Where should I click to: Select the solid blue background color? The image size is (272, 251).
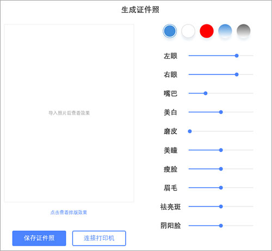(170, 31)
